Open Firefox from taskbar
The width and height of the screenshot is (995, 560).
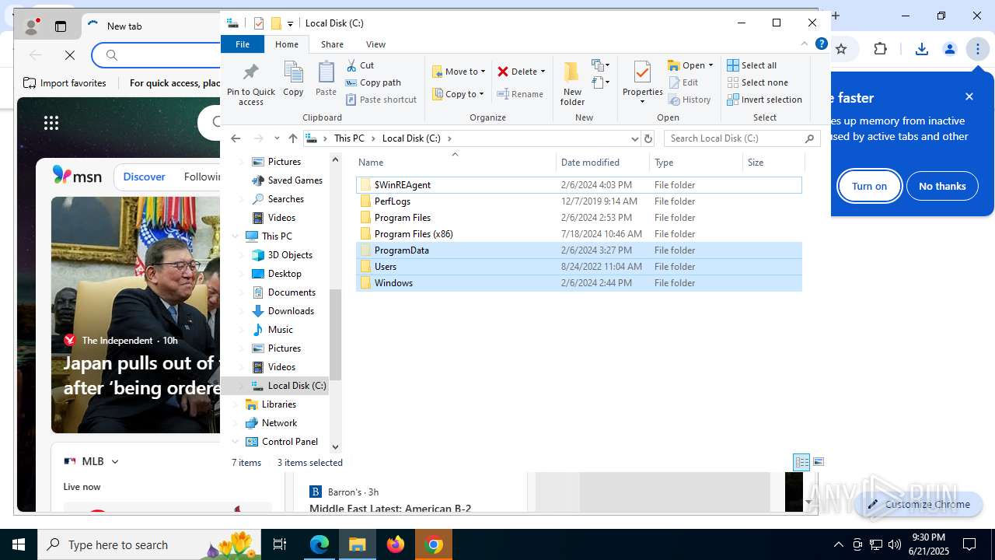[x=396, y=544]
